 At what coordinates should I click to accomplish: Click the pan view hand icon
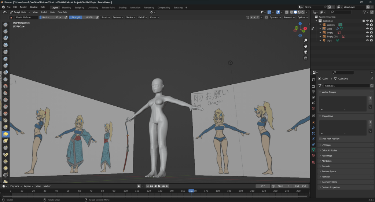pyautogui.click(x=306, y=46)
